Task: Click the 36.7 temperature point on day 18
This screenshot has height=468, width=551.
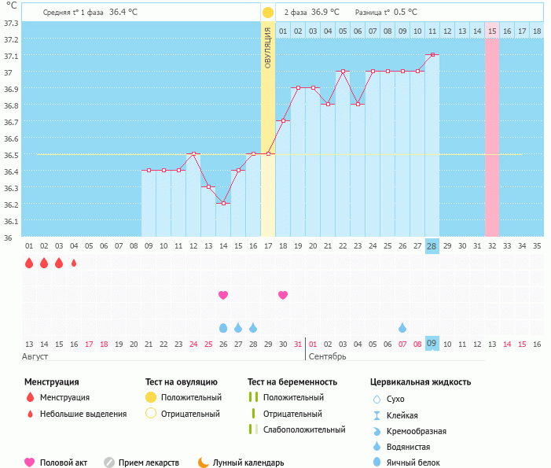Action: (283, 120)
